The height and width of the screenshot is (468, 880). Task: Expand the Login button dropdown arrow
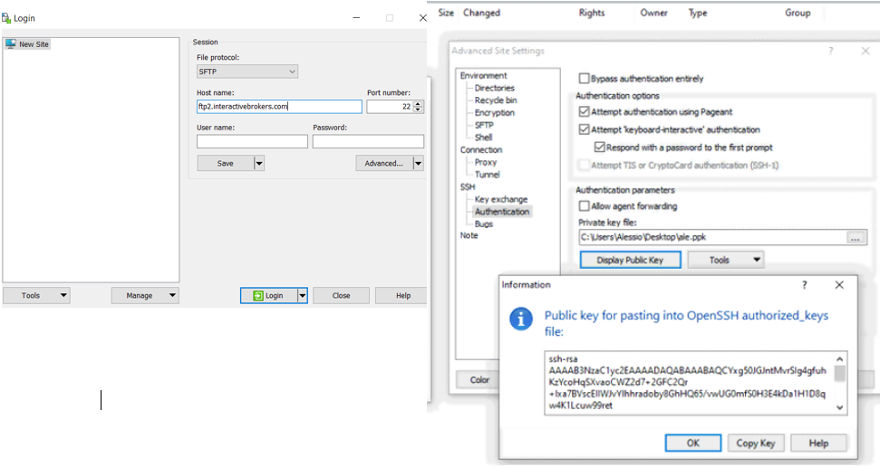point(303,295)
